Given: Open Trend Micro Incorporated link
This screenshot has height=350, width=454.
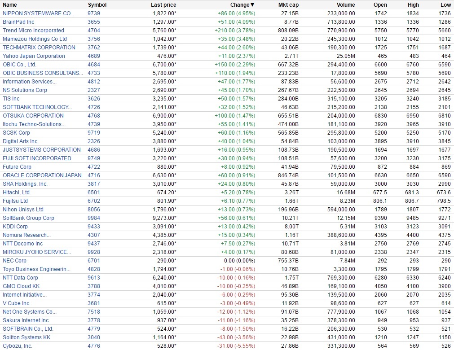Looking at the screenshot, I should pos(33,31).
